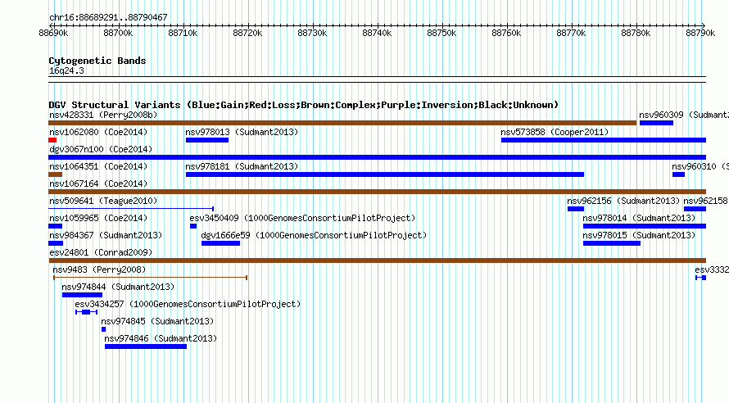Open the nsv974844 (Sudmant2013) label
This screenshot has height=403, width=729.
(x=118, y=287)
